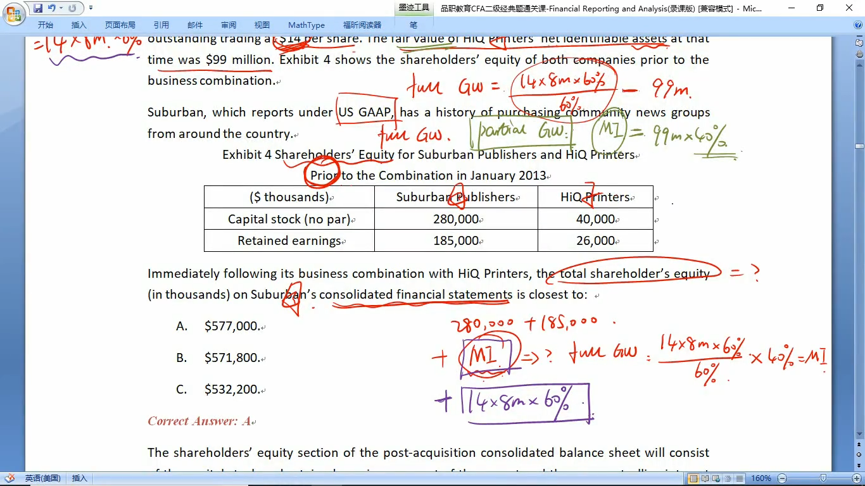The height and width of the screenshot is (486, 865).
Task: Switch to Full Screen Reading view
Action: point(705,478)
